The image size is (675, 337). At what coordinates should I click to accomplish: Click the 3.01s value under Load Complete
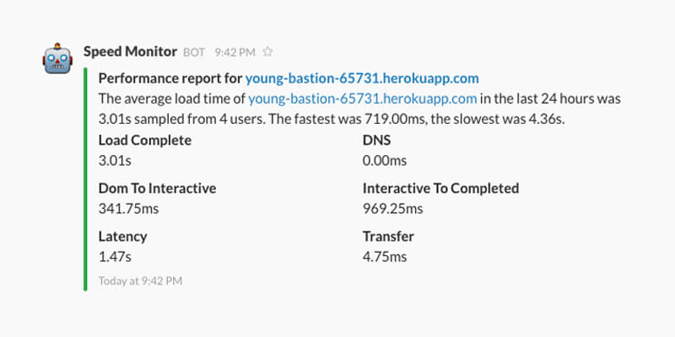tap(115, 160)
